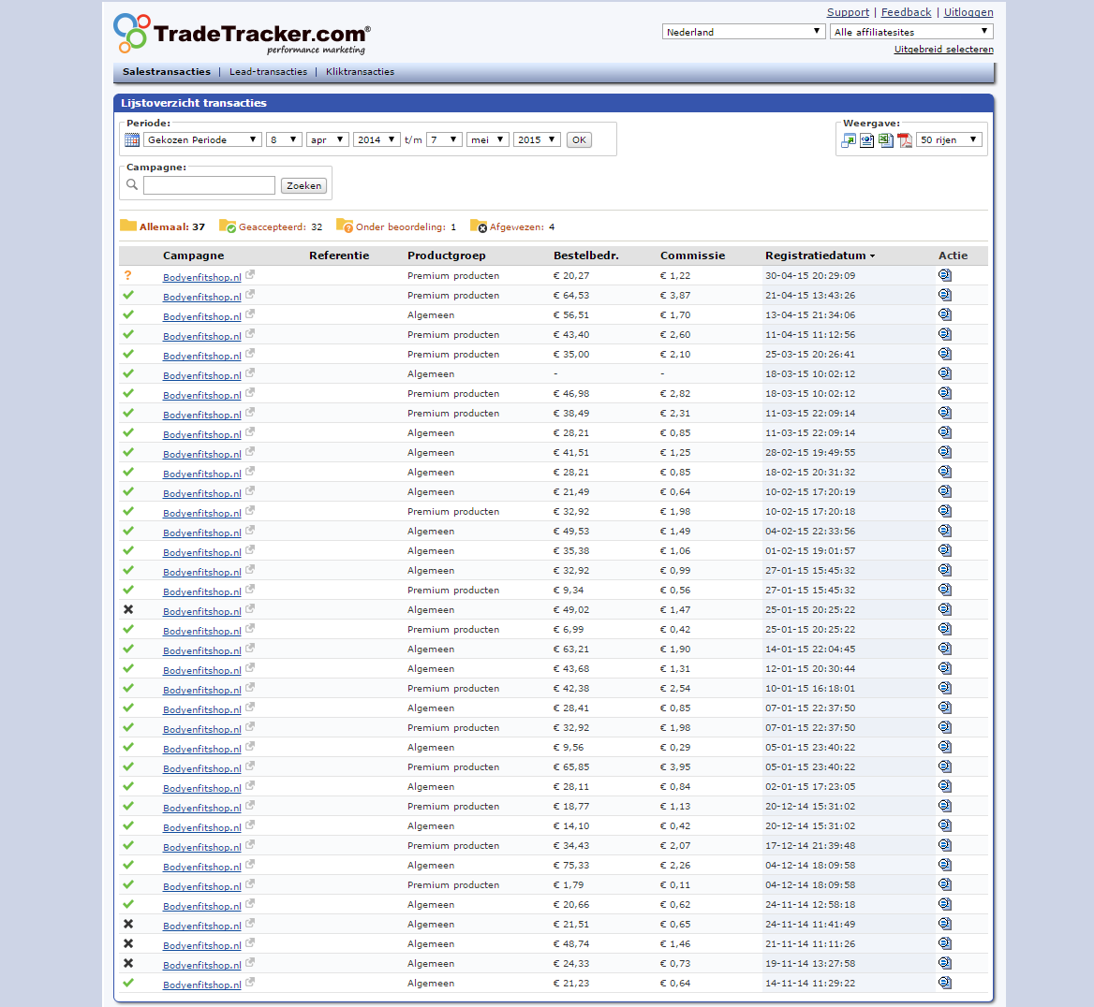Sort by the Campagne column header
Viewport: 1094px width, 1007px height.
[193, 255]
